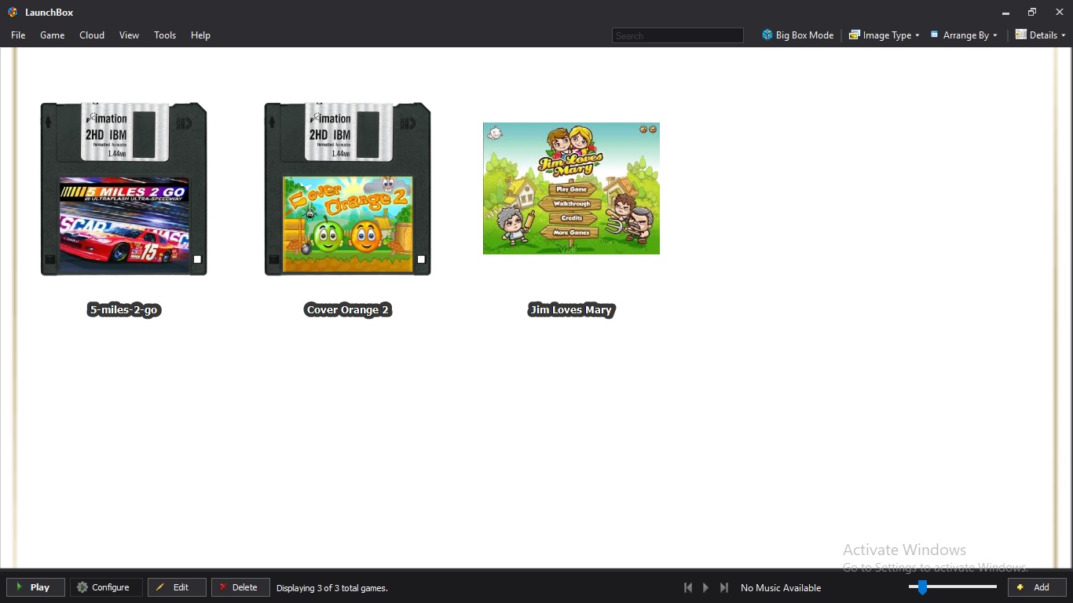Screen dimensions: 1073x603
Task: Expand the Arrange By dropdown
Action: [x=965, y=35]
